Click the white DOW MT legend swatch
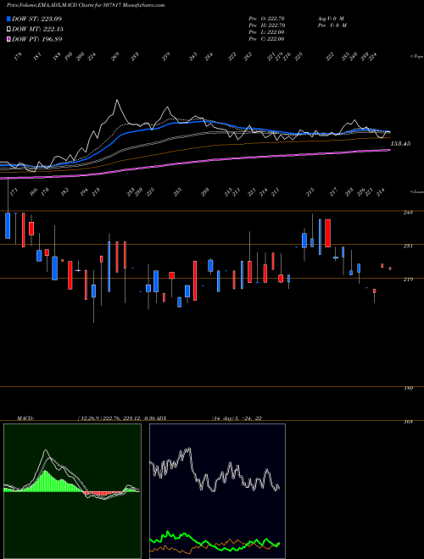The image size is (424, 559). 9,30
